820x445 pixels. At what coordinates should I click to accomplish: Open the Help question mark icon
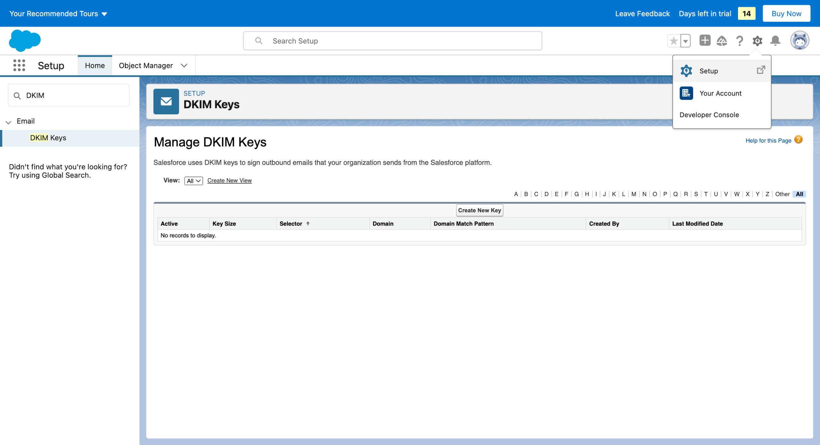[x=740, y=41]
